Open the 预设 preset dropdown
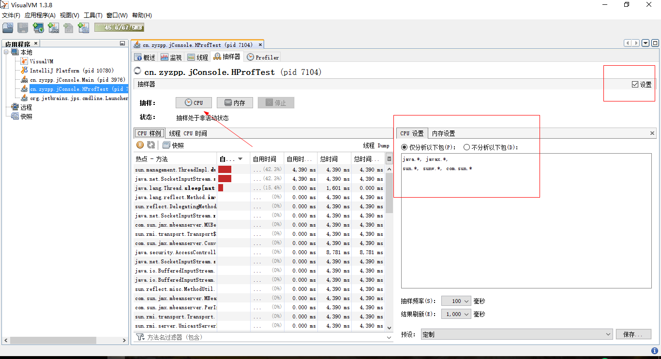The height and width of the screenshot is (359, 661). (x=515, y=334)
